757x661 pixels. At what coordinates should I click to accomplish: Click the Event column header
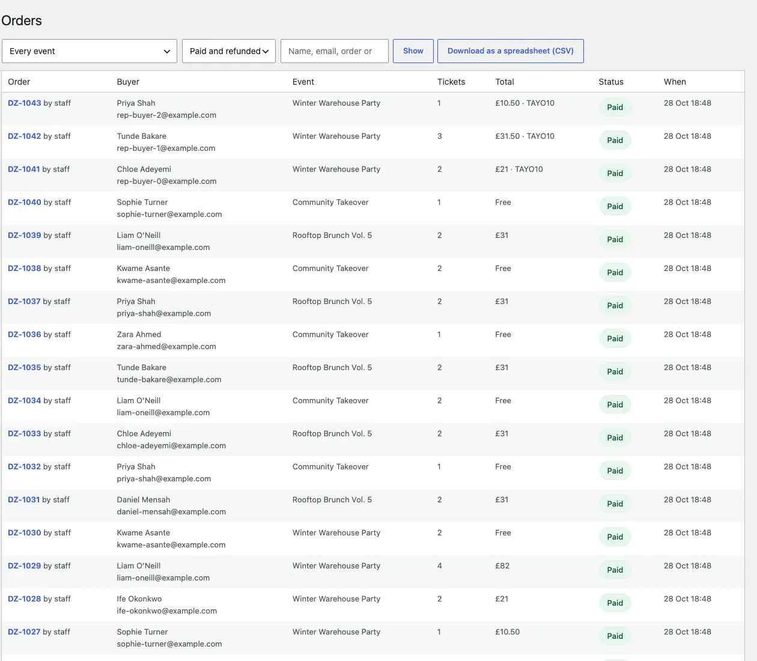[303, 82]
